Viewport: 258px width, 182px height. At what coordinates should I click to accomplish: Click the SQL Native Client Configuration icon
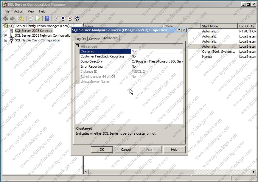coord(11,40)
